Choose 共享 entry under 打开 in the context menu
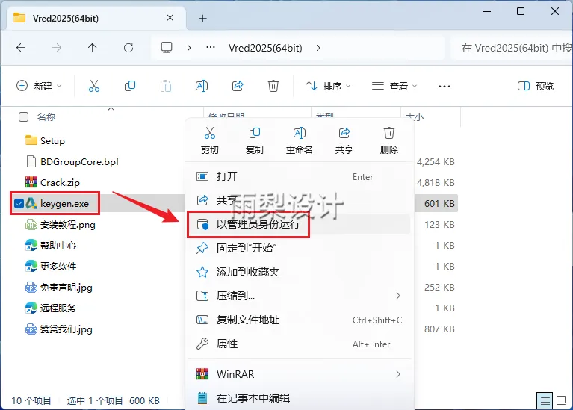Viewport: 573px width, 410px height. pyautogui.click(x=300, y=200)
